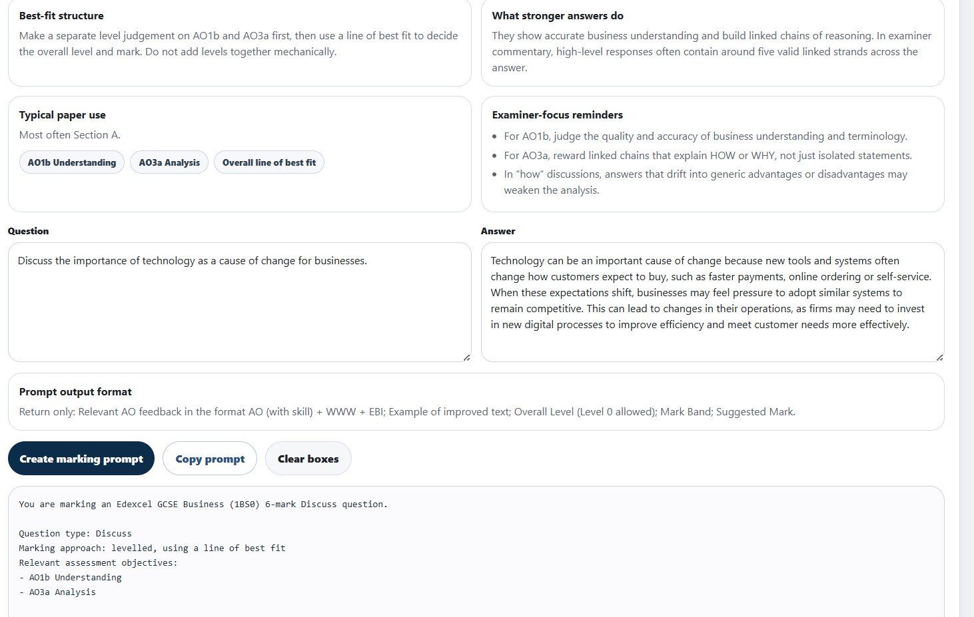
Task: Click the Overall line of best fit chip
Action: click(269, 162)
